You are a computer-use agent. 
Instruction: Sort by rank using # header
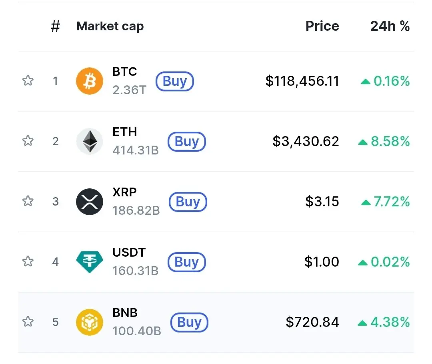(55, 26)
